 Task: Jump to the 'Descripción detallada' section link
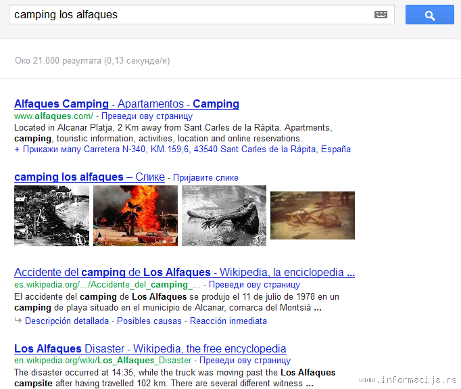coord(67,321)
